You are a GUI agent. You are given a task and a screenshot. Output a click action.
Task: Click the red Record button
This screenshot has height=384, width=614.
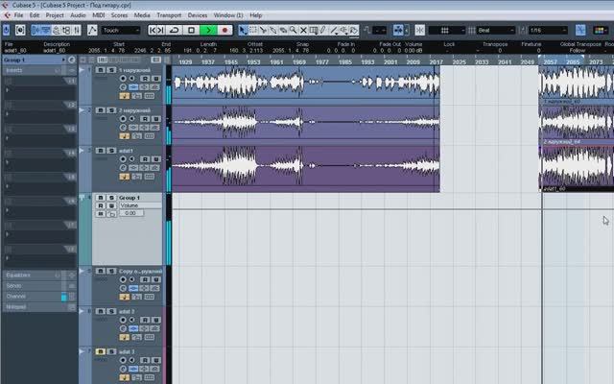(x=224, y=30)
